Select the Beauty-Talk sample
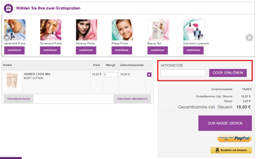The image size is (257, 159). 157,50
